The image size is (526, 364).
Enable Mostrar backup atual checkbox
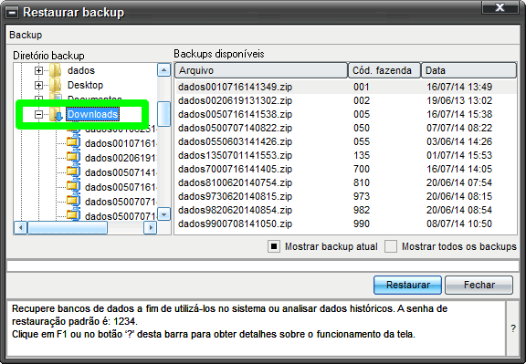click(274, 246)
